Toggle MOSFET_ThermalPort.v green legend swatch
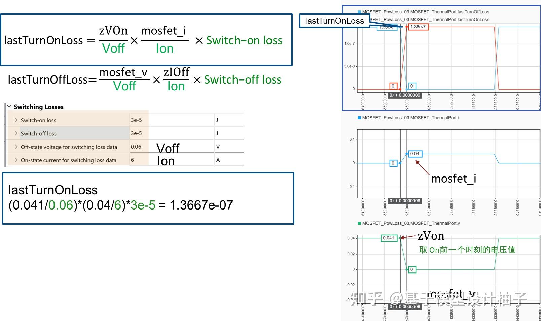Viewport: 541px width, 321px height. click(x=359, y=223)
